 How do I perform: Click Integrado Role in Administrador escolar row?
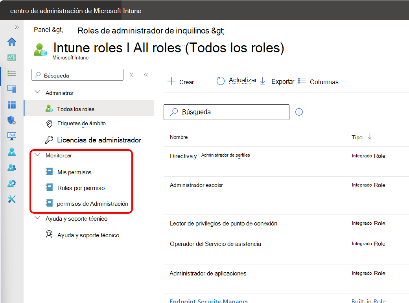(x=368, y=185)
